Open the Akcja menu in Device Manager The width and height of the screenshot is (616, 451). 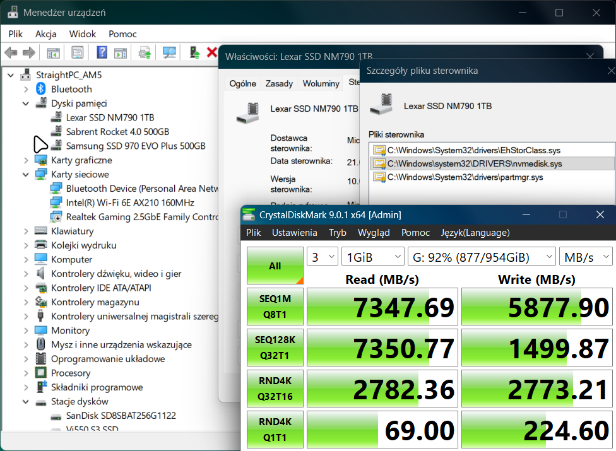tap(46, 34)
